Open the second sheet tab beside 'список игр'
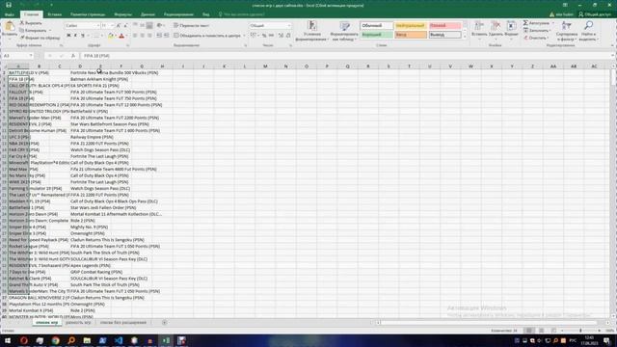Screen dimensions: 617x347 pyautogui.click(x=78, y=323)
